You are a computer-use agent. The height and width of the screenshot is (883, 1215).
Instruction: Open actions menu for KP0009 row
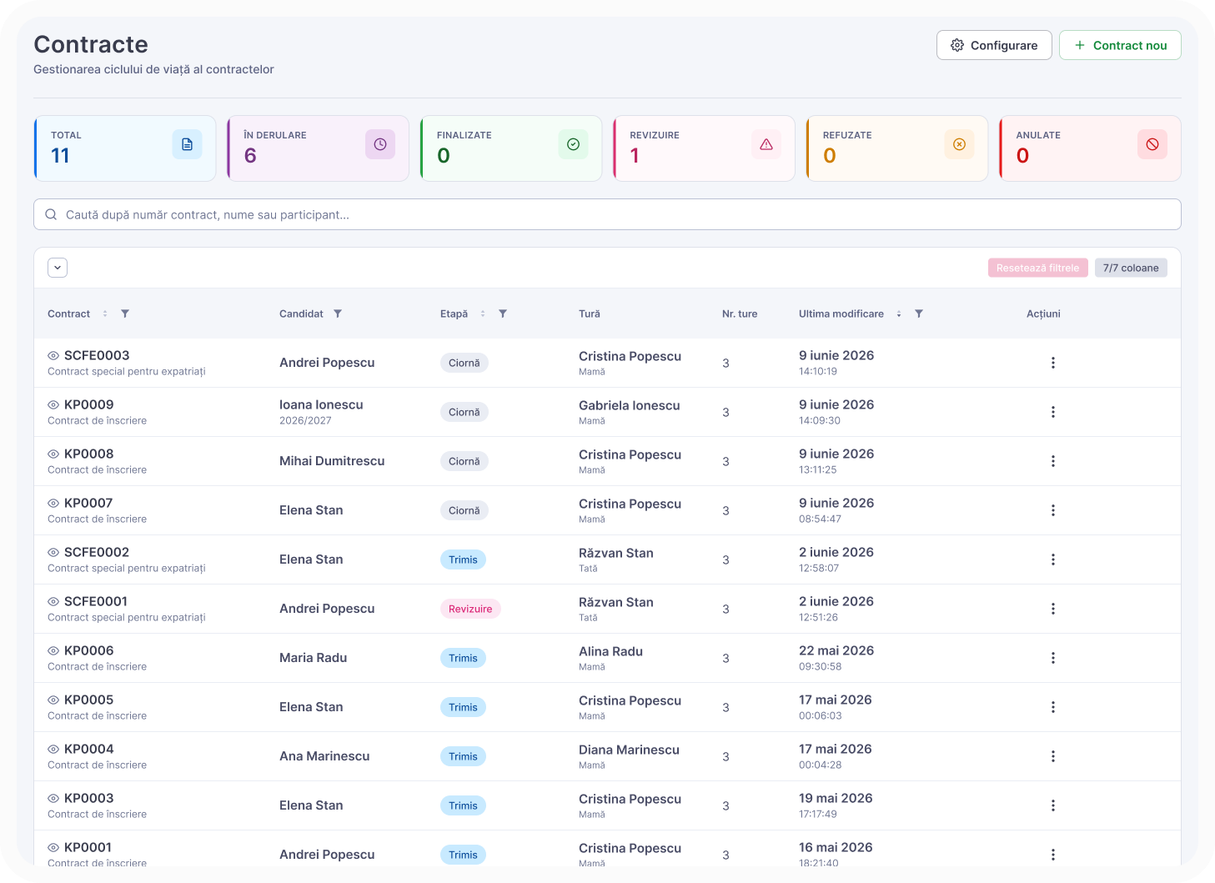point(1053,412)
